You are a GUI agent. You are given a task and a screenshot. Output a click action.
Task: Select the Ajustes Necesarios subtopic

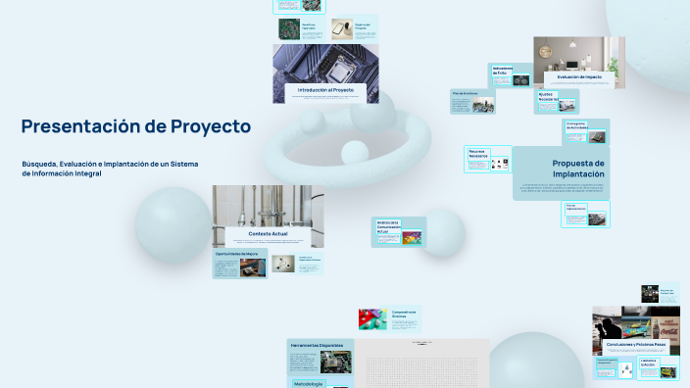[x=557, y=102]
